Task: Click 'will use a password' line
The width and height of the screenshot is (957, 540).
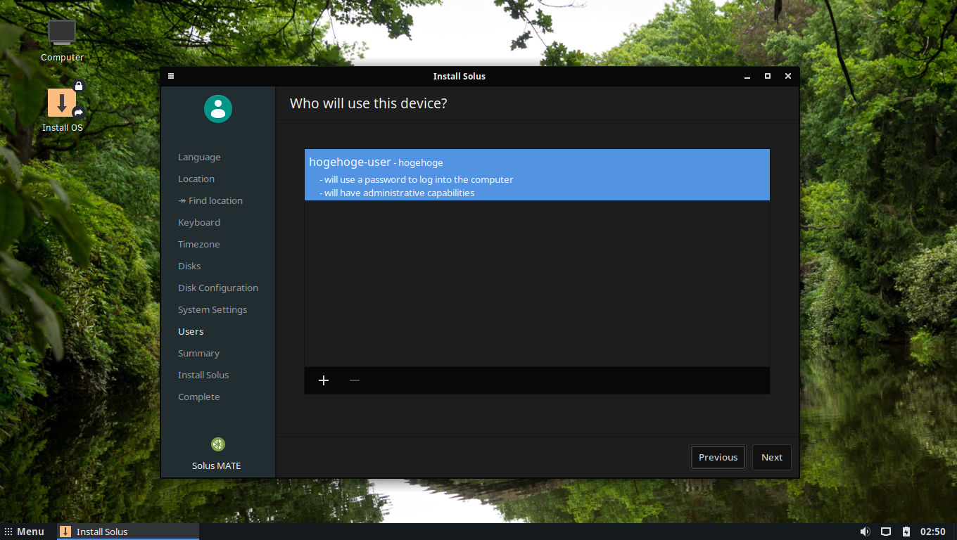Action: 417,180
